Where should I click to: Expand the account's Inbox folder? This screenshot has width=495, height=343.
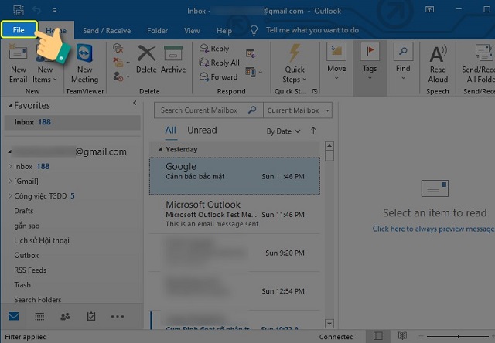click(10, 166)
